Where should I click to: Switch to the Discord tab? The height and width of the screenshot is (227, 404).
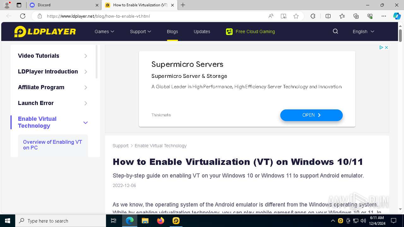(63, 5)
